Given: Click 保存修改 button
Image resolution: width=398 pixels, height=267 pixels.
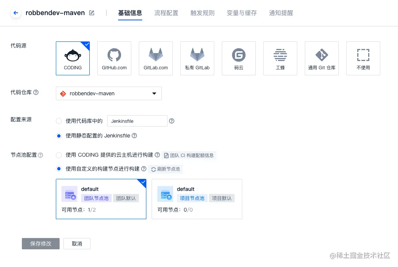Looking at the screenshot, I should [x=41, y=244].
